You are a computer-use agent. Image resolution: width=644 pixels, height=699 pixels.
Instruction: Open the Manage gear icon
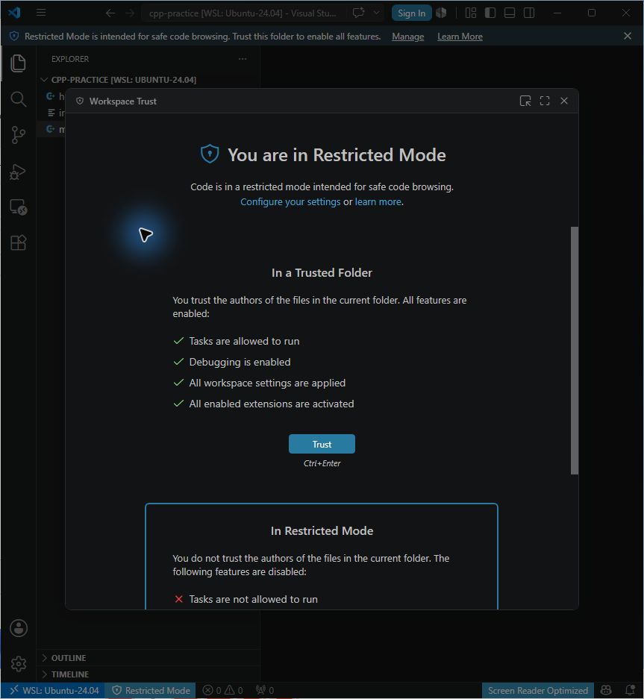pyautogui.click(x=19, y=664)
